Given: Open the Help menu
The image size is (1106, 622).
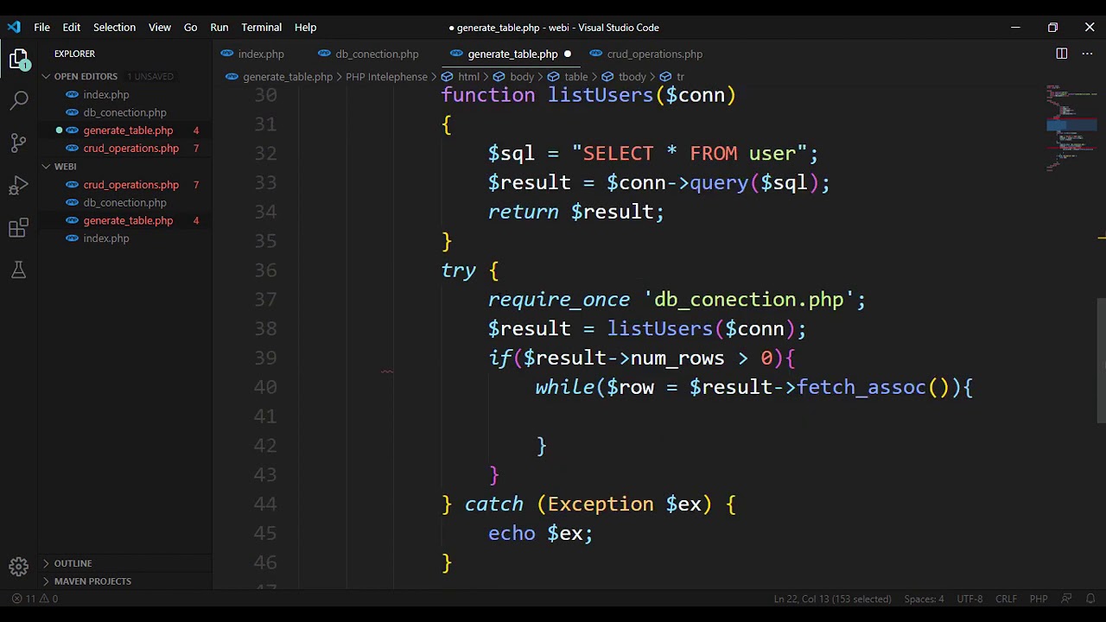Looking at the screenshot, I should click(305, 27).
